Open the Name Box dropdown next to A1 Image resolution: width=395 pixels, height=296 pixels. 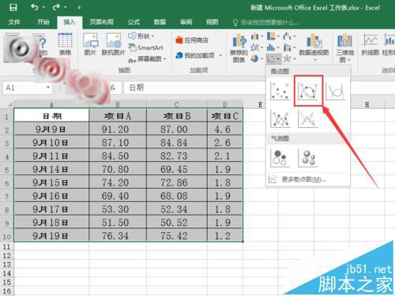tap(48, 88)
